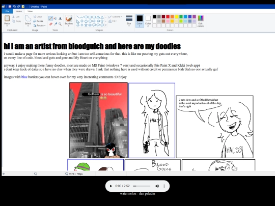Select the Text tool letter A
Image resolution: width=275 pixels, height=206 pixels.
[60, 18]
